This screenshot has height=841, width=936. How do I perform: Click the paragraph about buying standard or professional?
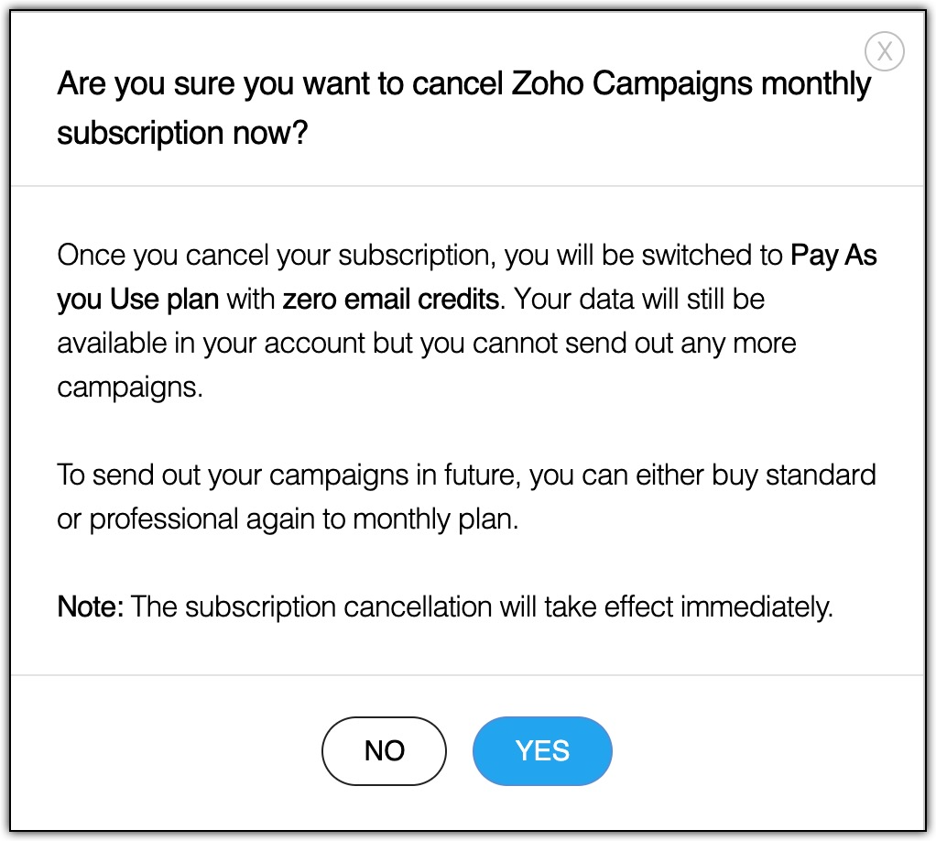pyautogui.click(x=467, y=497)
